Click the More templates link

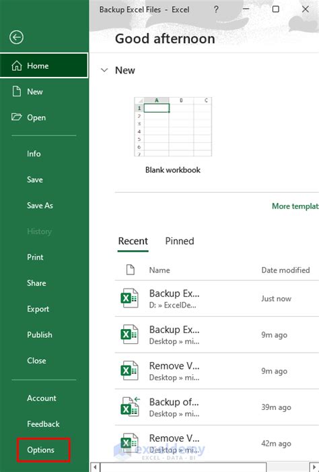pos(295,206)
